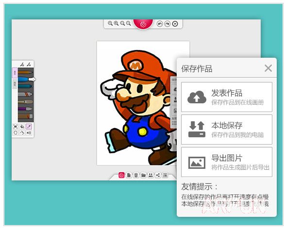285x228 pixels.
Task: Select the lasso polygon tool
Action: point(16,133)
